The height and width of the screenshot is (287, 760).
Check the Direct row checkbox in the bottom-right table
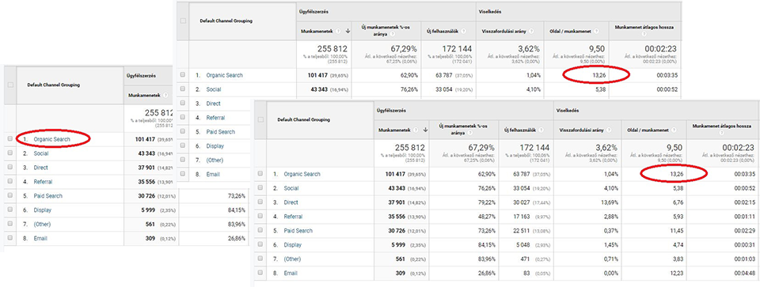click(260, 202)
